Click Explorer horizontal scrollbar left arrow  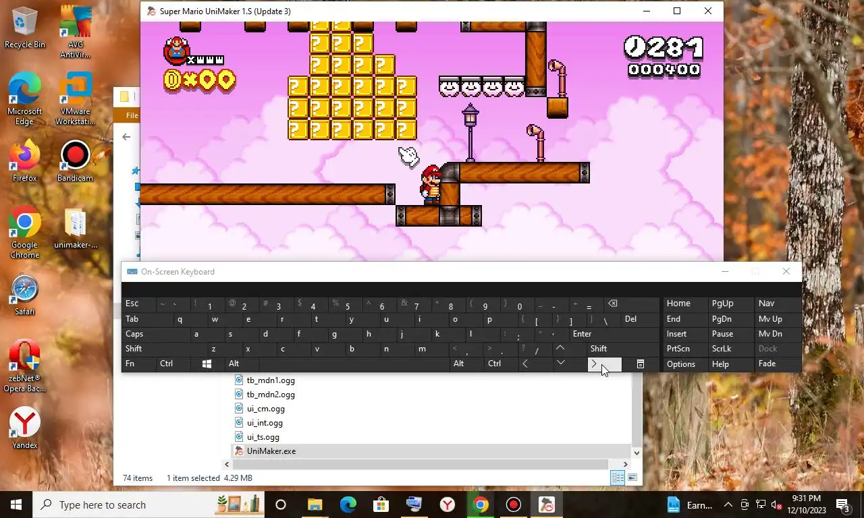(x=227, y=464)
